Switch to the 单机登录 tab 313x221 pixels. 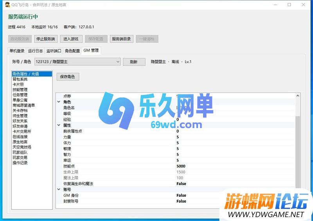click(x=17, y=51)
